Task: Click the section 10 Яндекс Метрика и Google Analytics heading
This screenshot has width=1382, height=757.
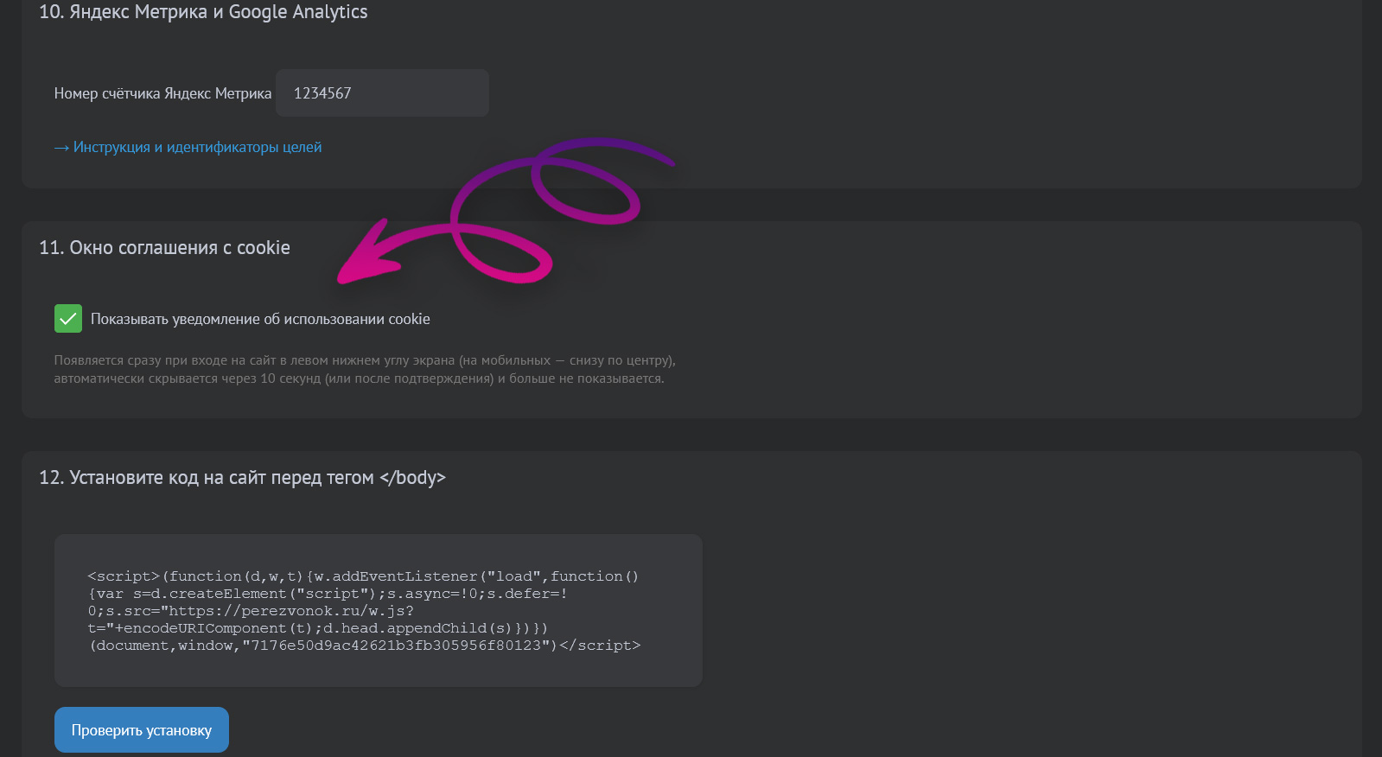Action: [x=203, y=12]
